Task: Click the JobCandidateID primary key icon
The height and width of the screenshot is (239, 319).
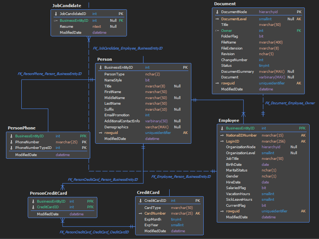Action: point(56,14)
